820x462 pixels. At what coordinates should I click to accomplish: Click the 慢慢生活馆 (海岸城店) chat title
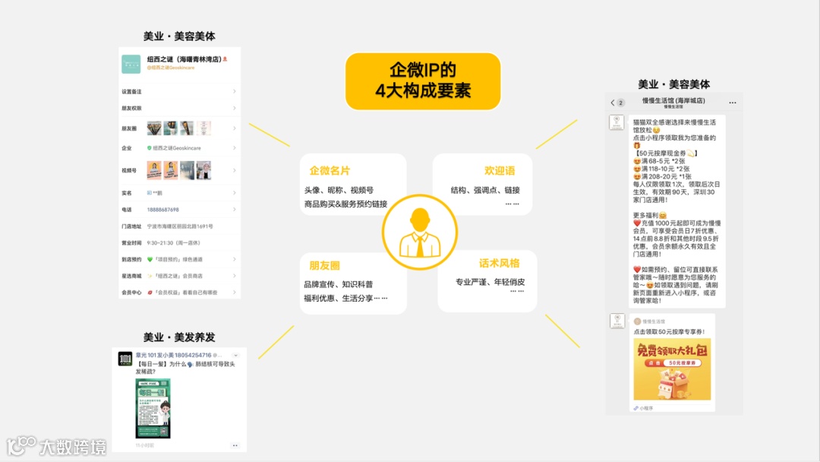point(673,100)
